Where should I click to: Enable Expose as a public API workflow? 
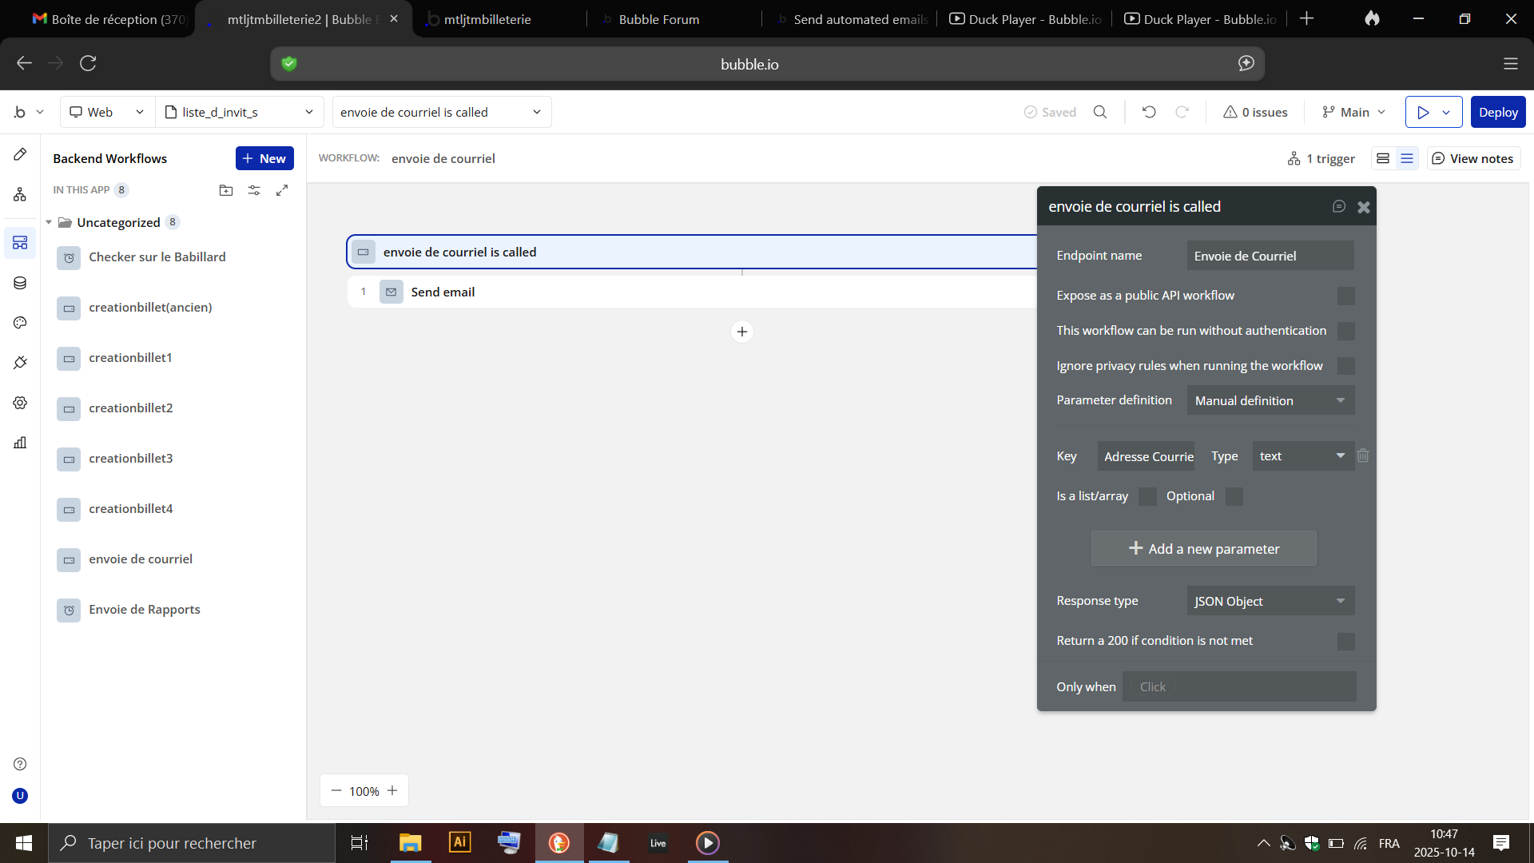(x=1346, y=296)
